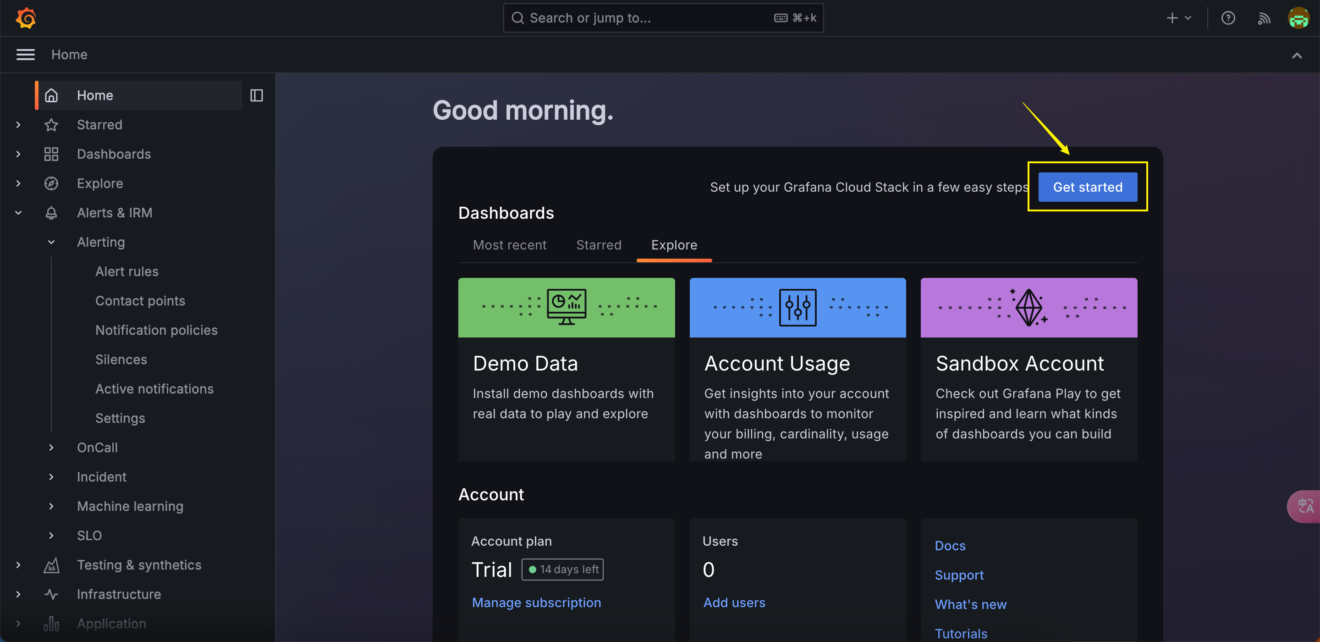Click the Alerts & IRM bell icon
1320x642 pixels.
pos(51,213)
